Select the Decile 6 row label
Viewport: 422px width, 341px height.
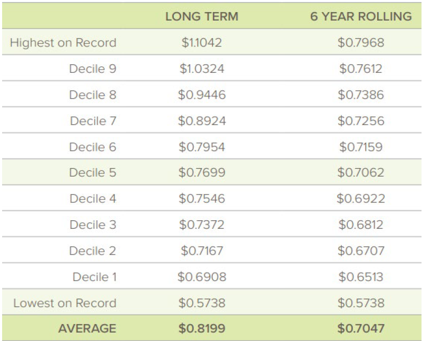(x=93, y=147)
